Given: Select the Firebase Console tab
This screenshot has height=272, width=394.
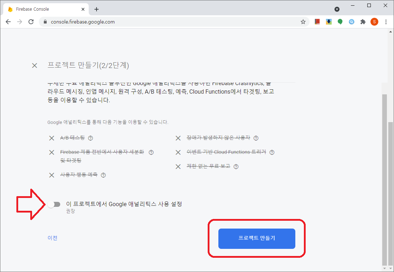Looking at the screenshot, I should point(46,9).
